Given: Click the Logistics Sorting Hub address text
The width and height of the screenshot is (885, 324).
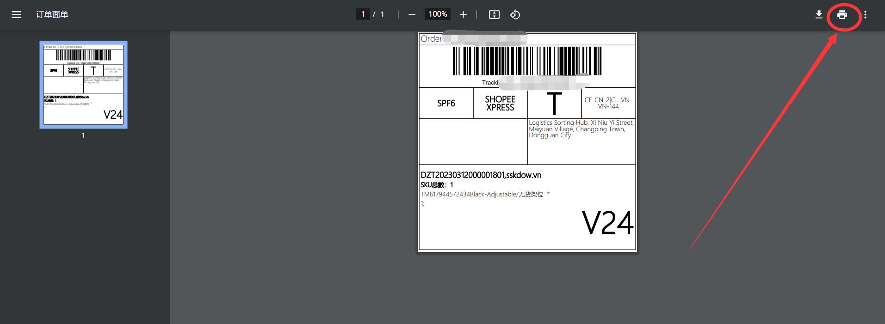Looking at the screenshot, I should coord(581,129).
